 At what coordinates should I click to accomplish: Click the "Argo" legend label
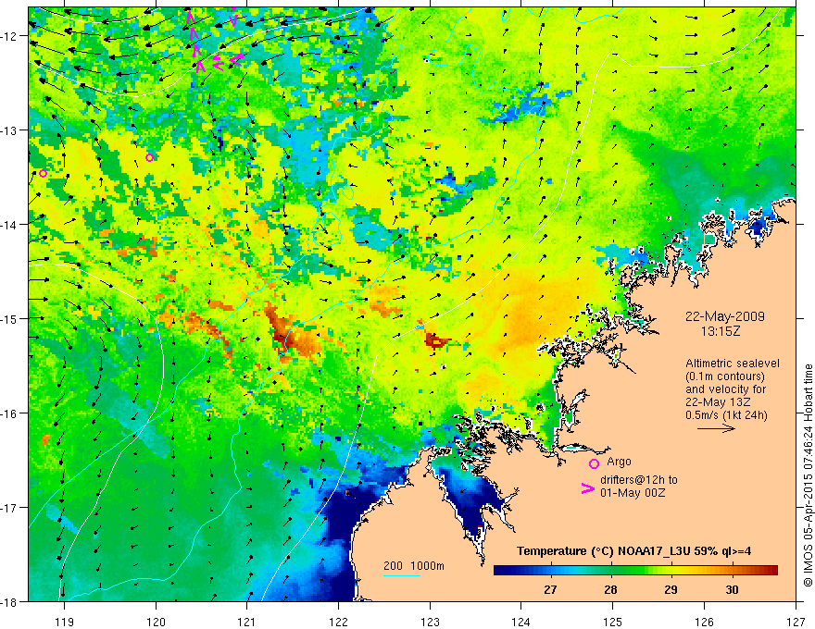[x=619, y=462]
